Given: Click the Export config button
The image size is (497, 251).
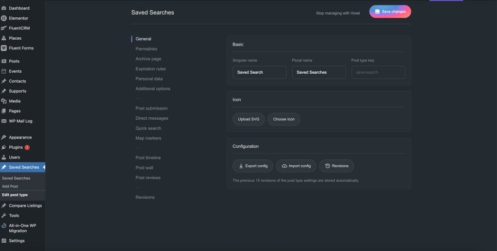Looking at the screenshot, I should (x=253, y=166).
